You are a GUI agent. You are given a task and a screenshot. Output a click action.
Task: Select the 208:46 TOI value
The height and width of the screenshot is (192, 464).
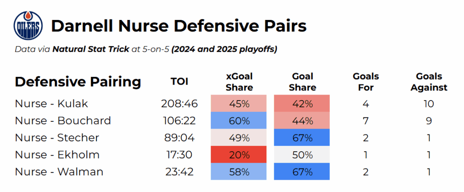(179, 104)
